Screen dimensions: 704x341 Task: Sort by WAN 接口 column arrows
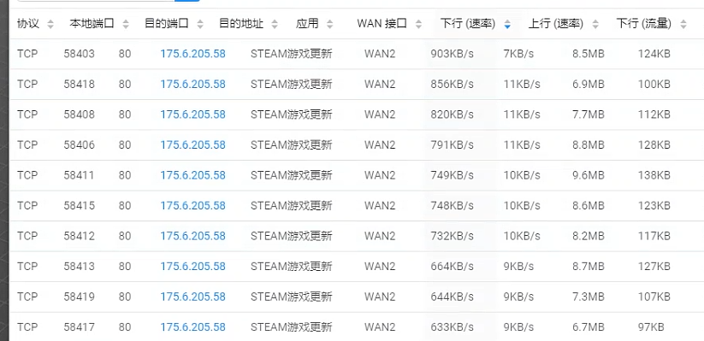(x=418, y=24)
